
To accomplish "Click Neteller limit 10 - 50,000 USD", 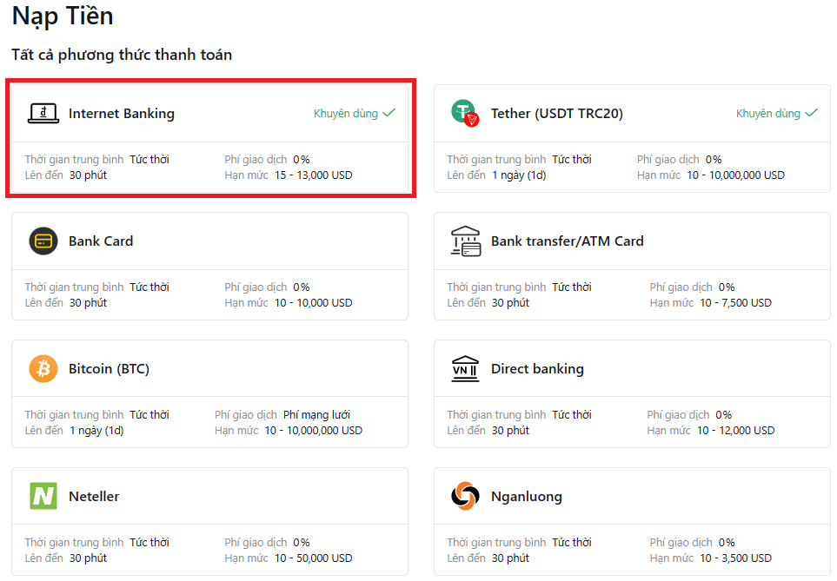I will [x=314, y=558].
